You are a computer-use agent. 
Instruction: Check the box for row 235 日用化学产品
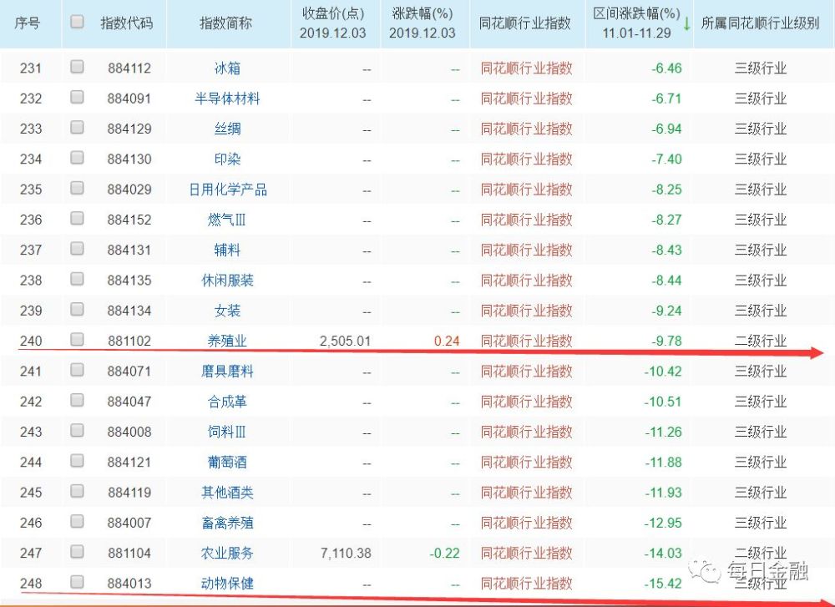77,188
